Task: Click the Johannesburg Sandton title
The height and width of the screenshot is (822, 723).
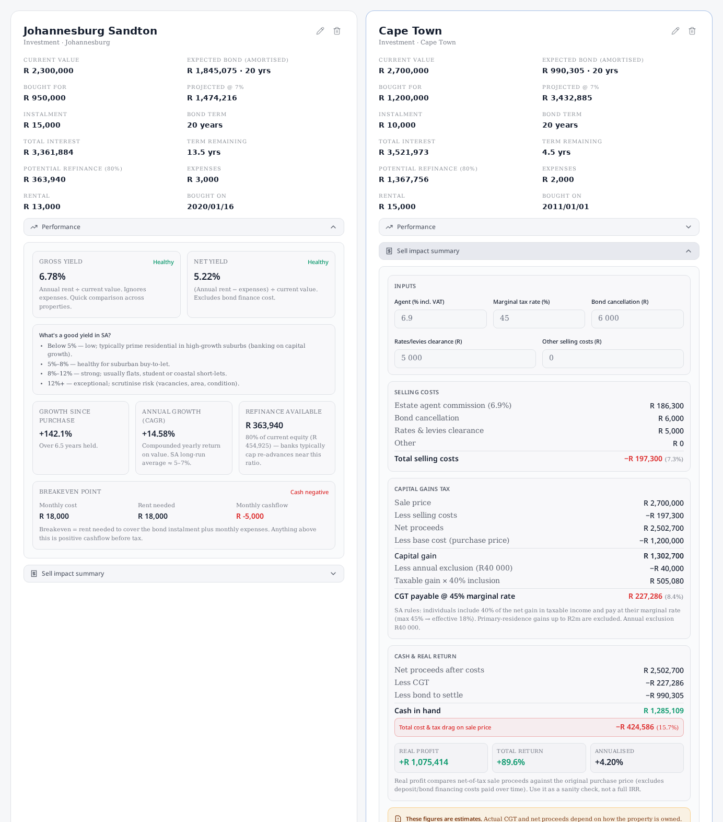Action: (90, 31)
